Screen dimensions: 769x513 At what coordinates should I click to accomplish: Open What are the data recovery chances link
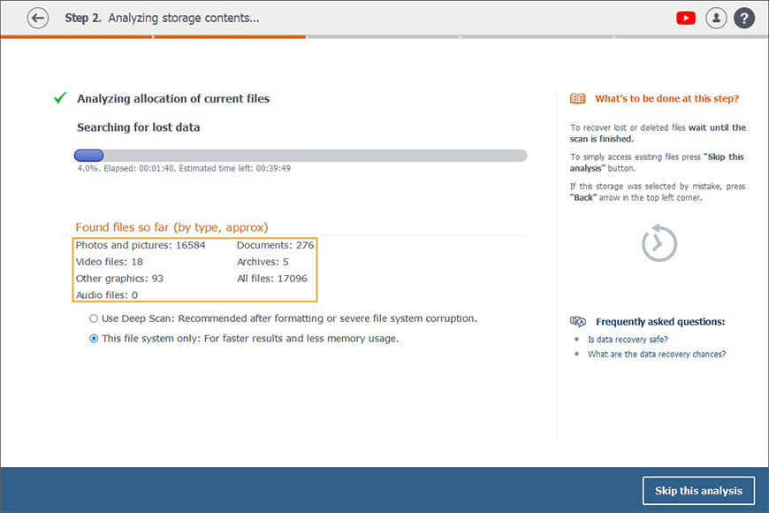point(656,355)
